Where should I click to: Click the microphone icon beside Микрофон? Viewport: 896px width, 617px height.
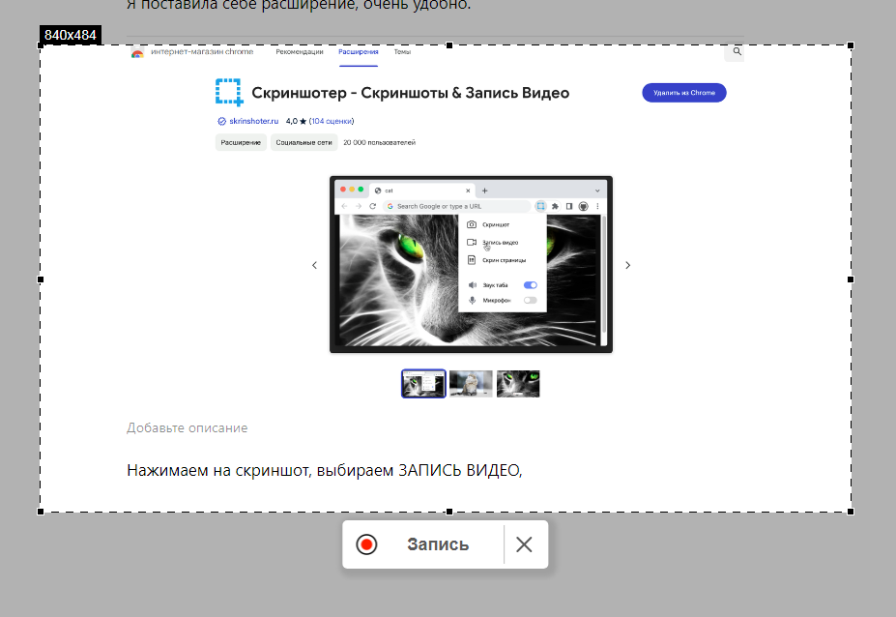click(472, 300)
